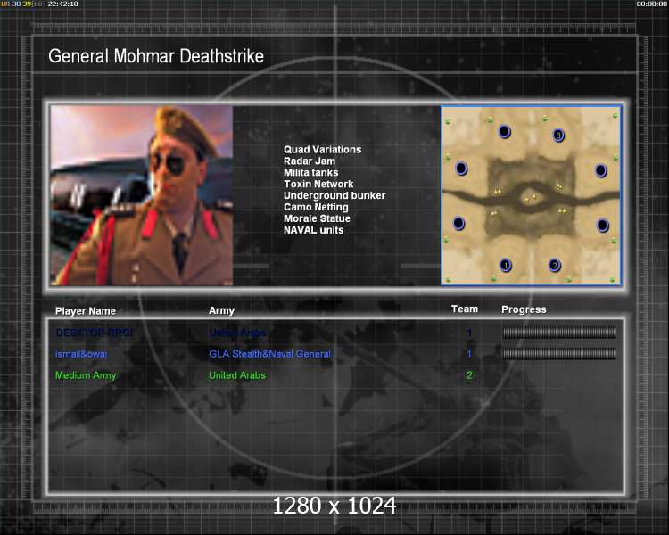The width and height of the screenshot is (669, 535).
Task: Click the Progress column header
Action: point(524,309)
